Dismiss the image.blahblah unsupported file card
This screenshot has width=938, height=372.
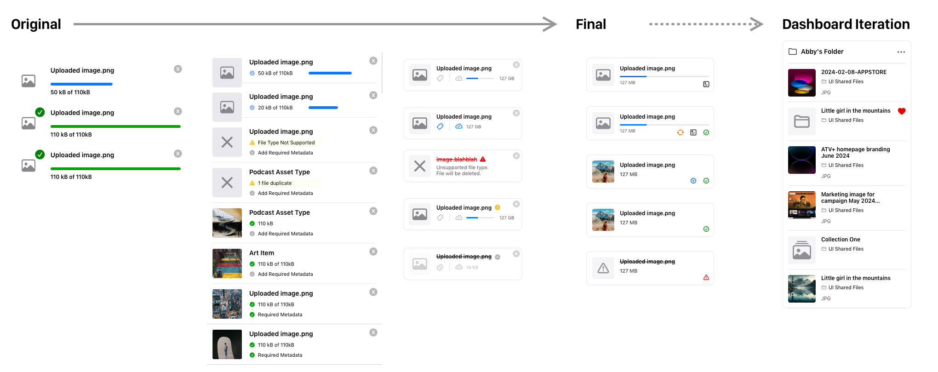coord(516,156)
